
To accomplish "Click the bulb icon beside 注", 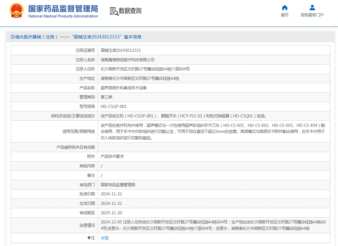I will [x=89, y=238].
